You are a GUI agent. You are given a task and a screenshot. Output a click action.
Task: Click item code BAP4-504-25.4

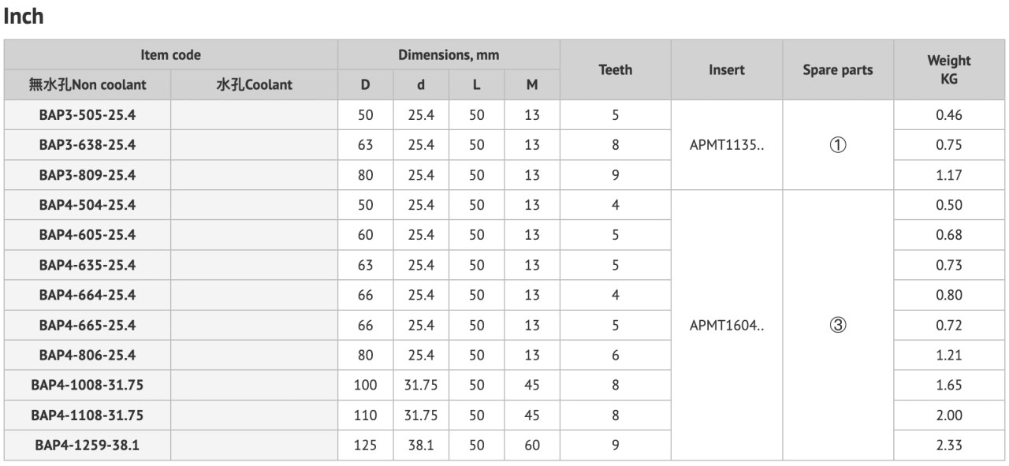click(x=87, y=205)
